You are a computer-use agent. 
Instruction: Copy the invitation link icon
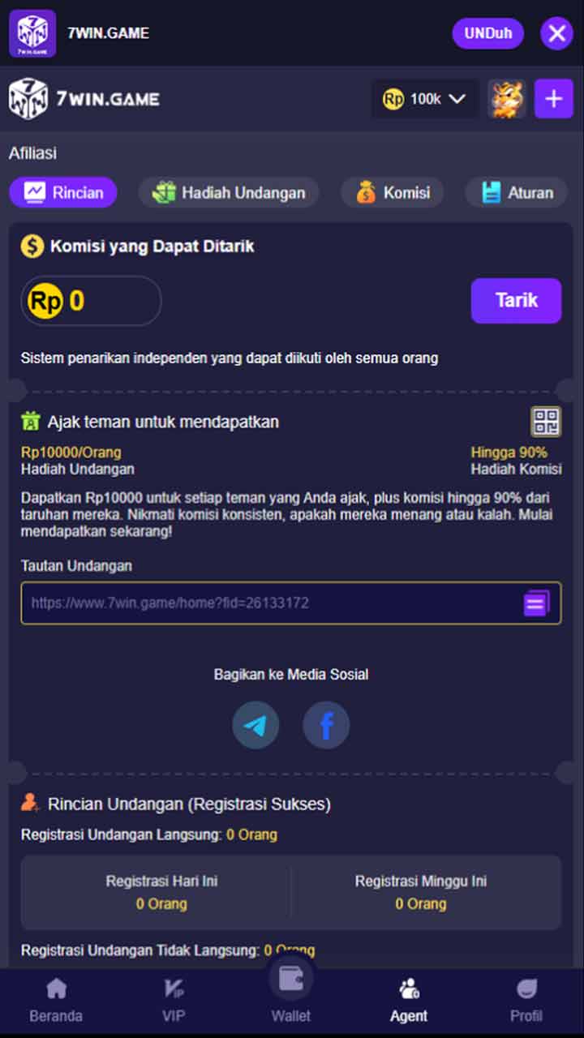(536, 603)
